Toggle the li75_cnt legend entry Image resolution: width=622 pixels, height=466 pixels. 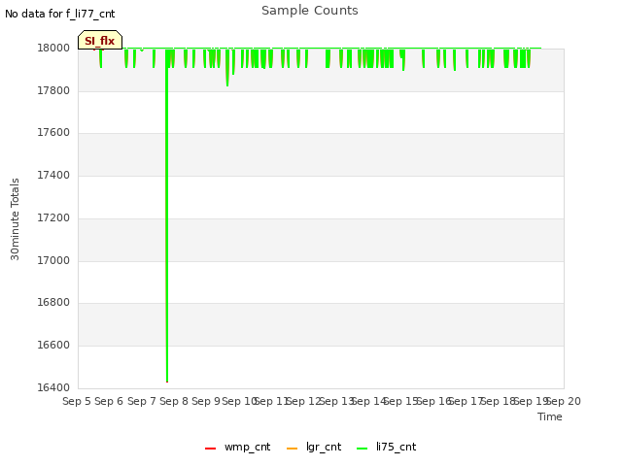[x=387, y=447]
